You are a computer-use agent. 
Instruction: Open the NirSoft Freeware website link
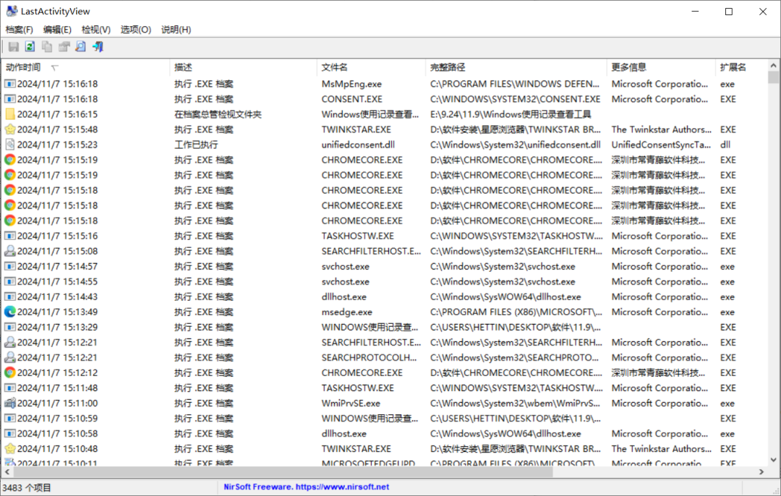(307, 487)
